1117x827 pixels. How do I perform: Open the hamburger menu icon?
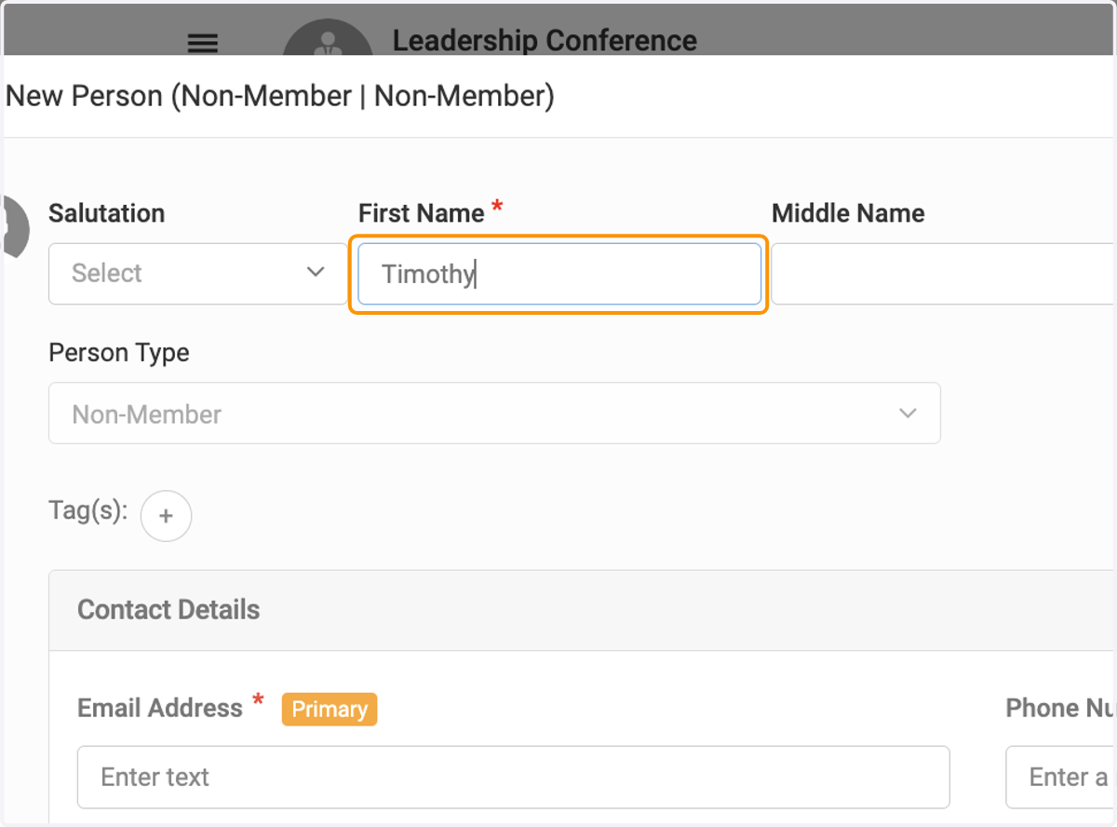(x=203, y=43)
